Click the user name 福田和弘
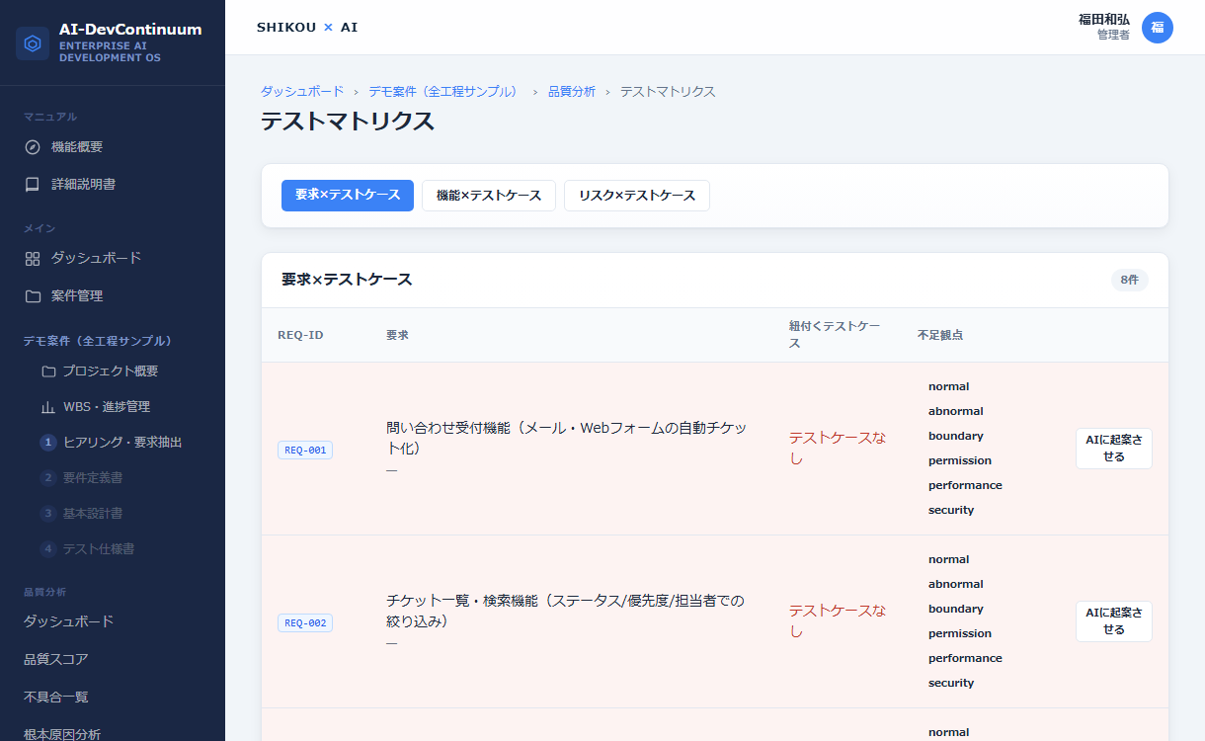Screen dimensions: 1205x741 (1104, 20)
